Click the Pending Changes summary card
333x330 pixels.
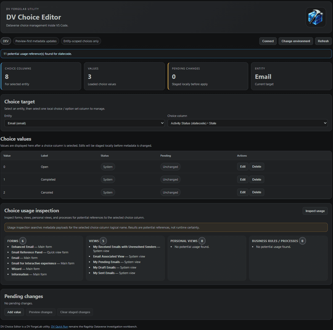[x=208, y=76]
